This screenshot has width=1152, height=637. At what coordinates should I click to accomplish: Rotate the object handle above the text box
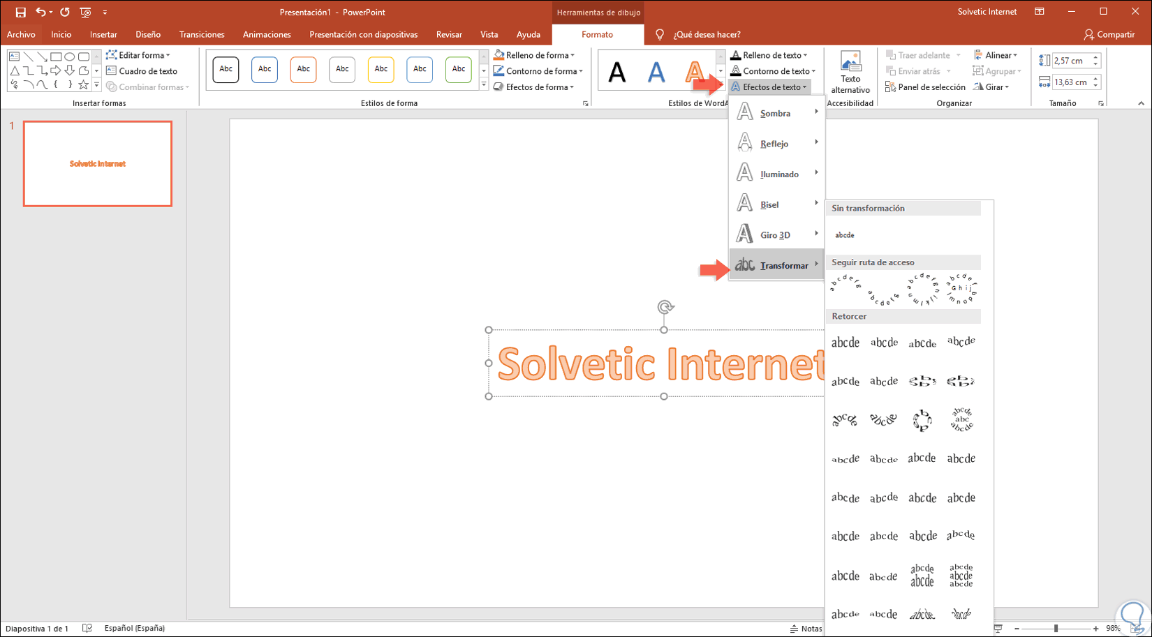coord(665,307)
